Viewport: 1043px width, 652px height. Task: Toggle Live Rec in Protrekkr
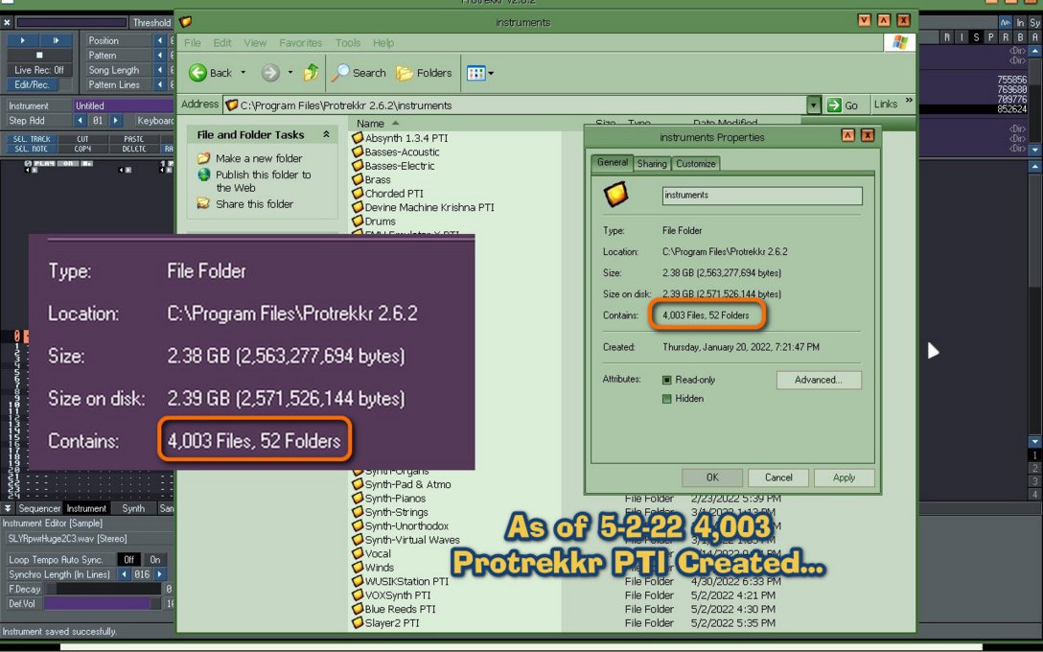point(39,70)
